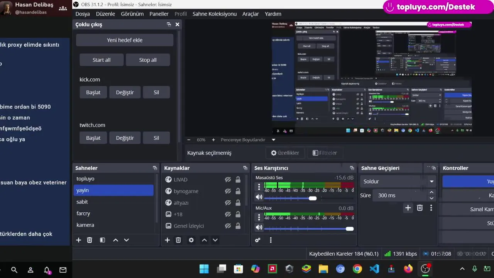This screenshot has width=494, height=278.
Task: Toggle visibility of altyazı source
Action: click(228, 203)
